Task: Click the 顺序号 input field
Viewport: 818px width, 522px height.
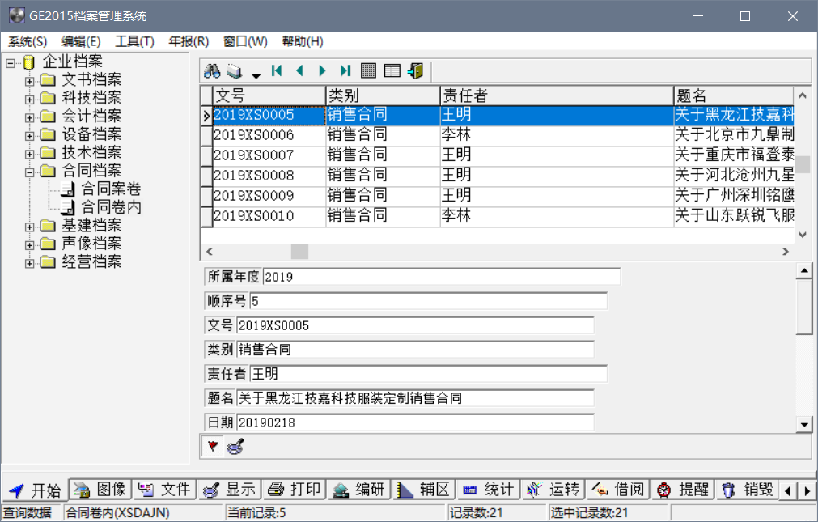Action: 428,301
